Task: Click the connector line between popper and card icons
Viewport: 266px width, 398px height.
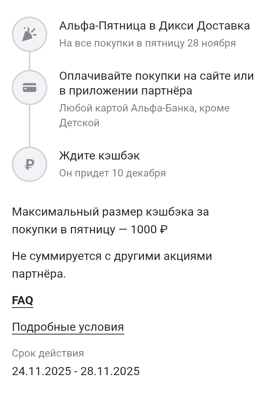Action: tap(30, 61)
